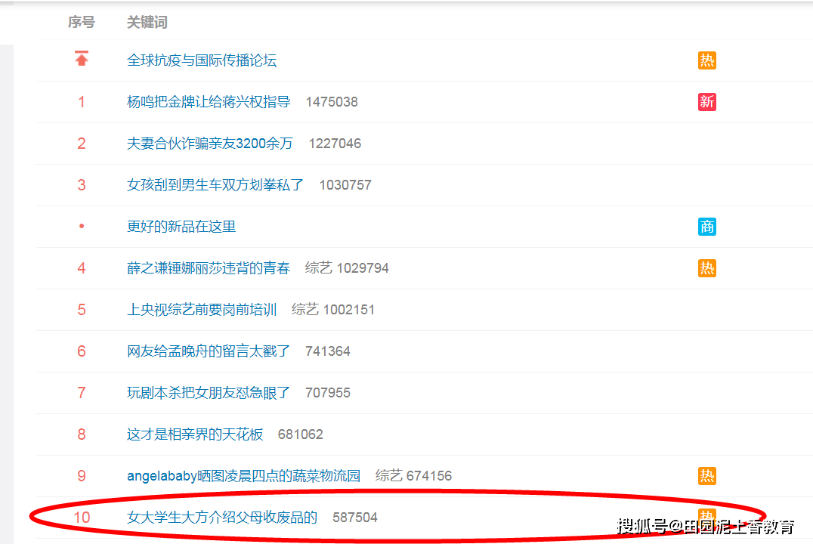Click the 热 badge beside 薛之谦锤娜丽莎违背的青春
This screenshot has width=813, height=544.
(706, 268)
